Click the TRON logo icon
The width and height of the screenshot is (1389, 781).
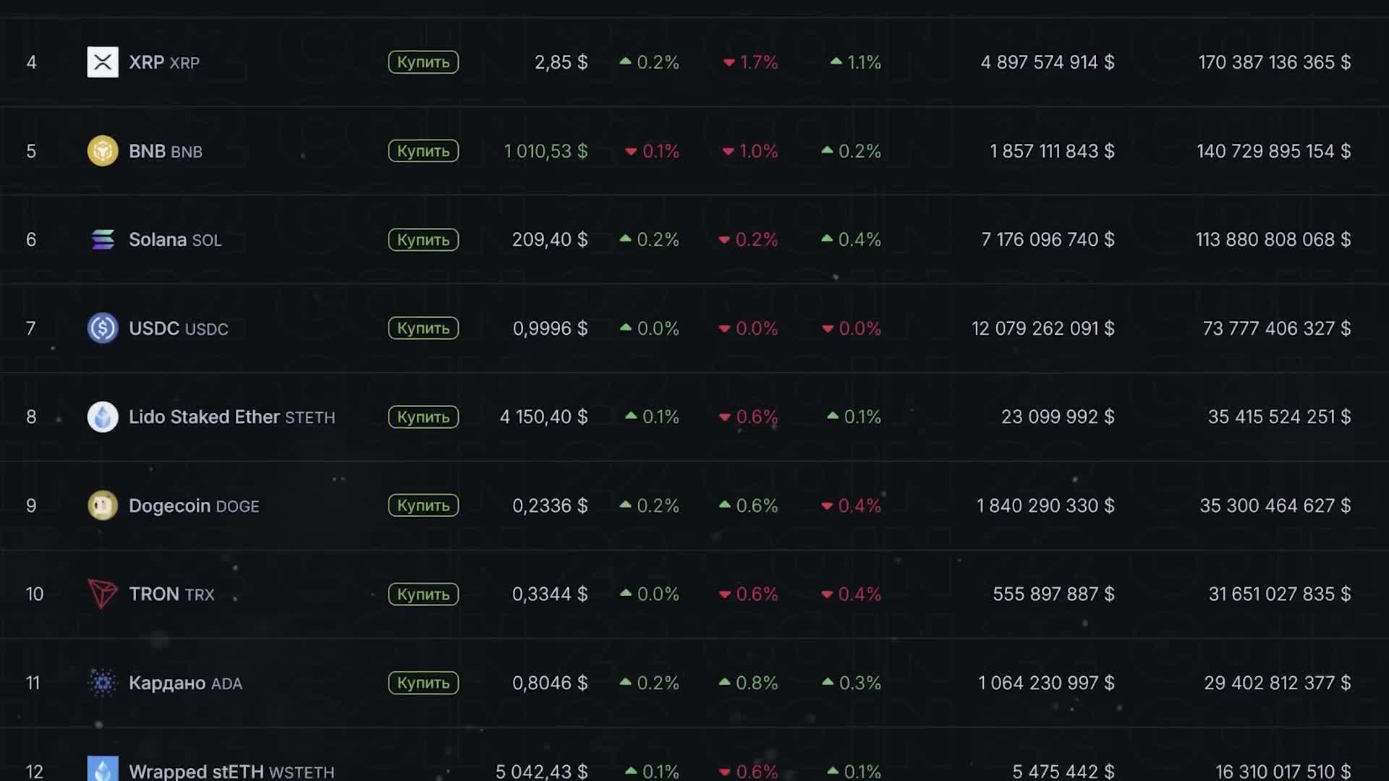[103, 594]
